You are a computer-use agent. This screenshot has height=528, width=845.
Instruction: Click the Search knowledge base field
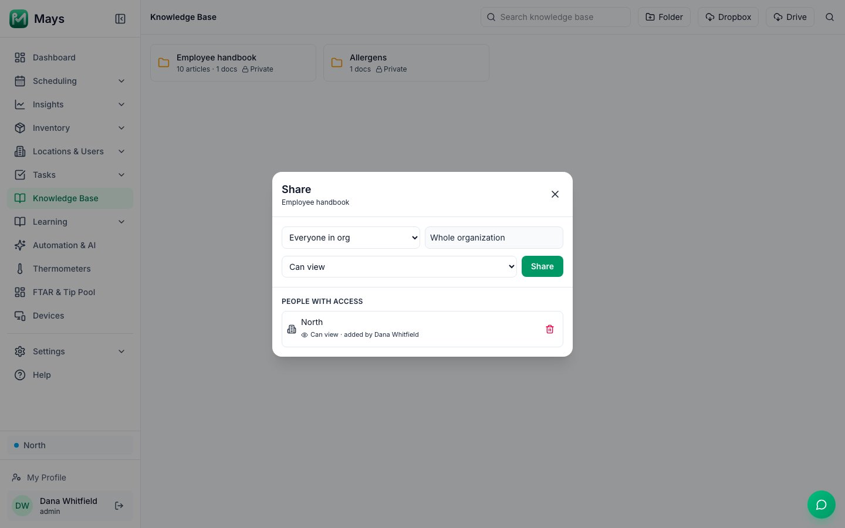[556, 17]
